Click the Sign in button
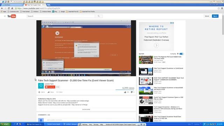This screenshot has width=224, height=126. click(x=215, y=16)
